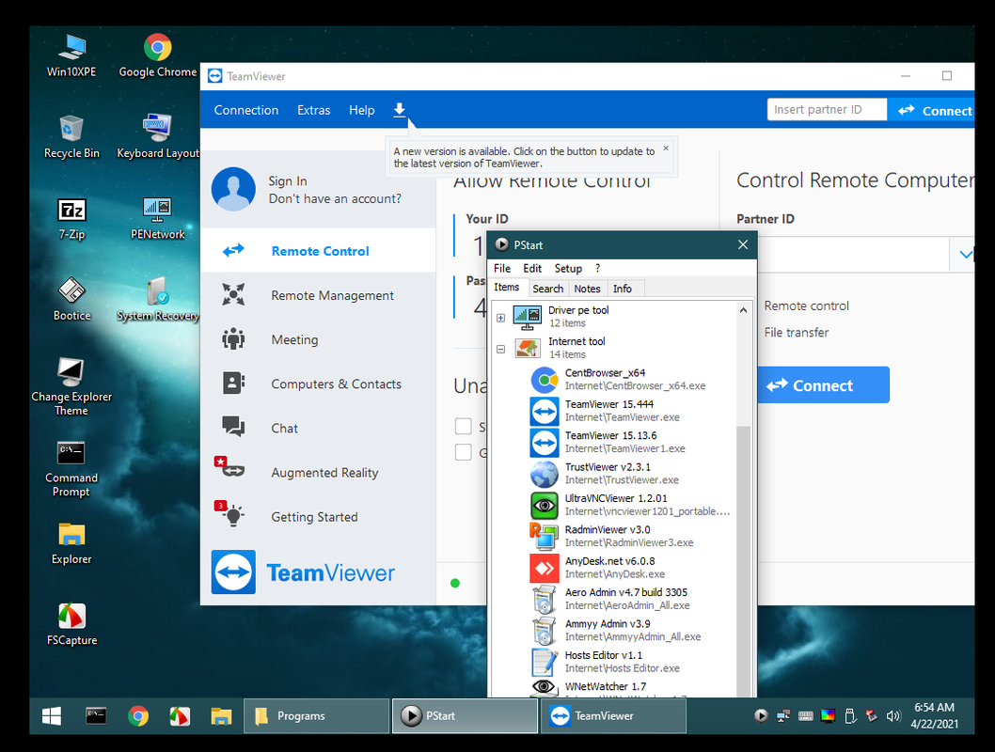The image size is (995, 752).
Task: Click the volume icon in the system tray
Action: (x=893, y=716)
